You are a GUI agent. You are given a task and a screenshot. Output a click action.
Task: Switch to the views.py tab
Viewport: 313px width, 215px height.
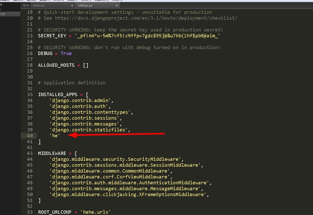pos(39,5)
